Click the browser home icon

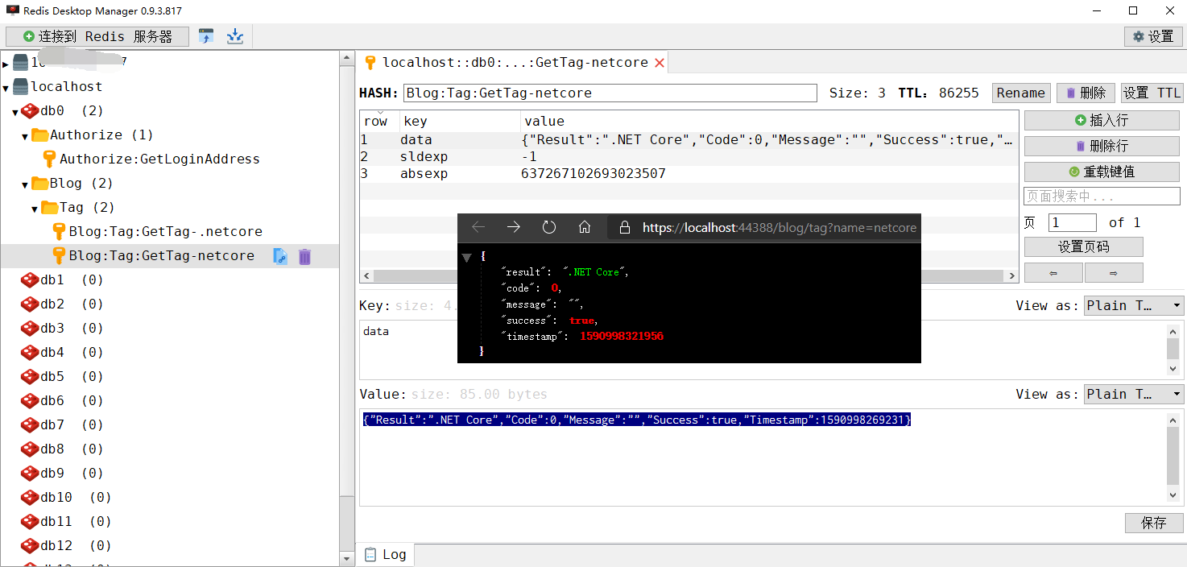point(585,228)
